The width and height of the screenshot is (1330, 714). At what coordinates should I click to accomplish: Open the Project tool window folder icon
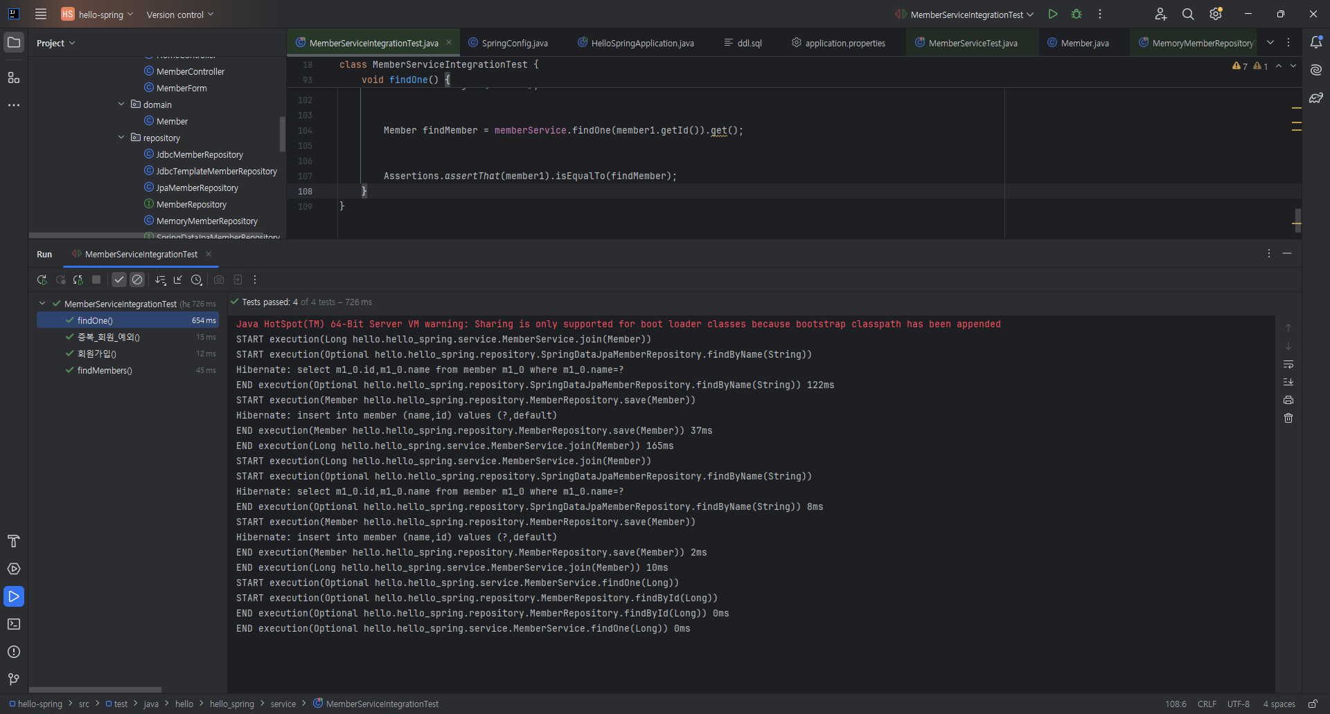[x=14, y=42]
